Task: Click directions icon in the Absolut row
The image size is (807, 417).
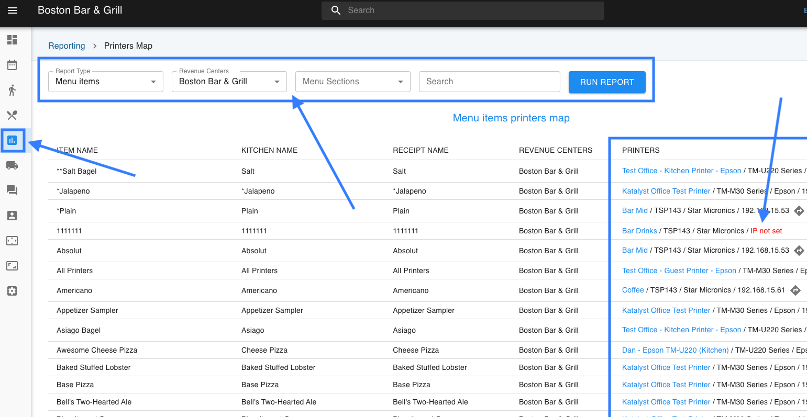Action: click(799, 251)
